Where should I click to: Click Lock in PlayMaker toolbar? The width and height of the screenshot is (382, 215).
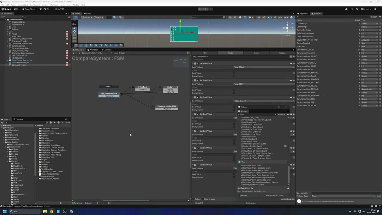(115, 53)
